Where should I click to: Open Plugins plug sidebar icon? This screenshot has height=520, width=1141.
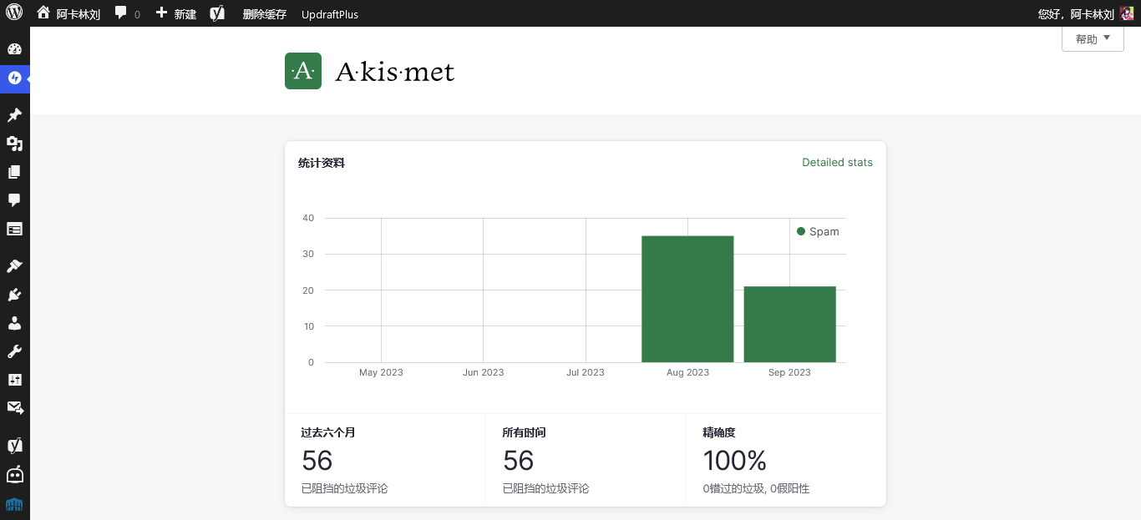pos(14,294)
